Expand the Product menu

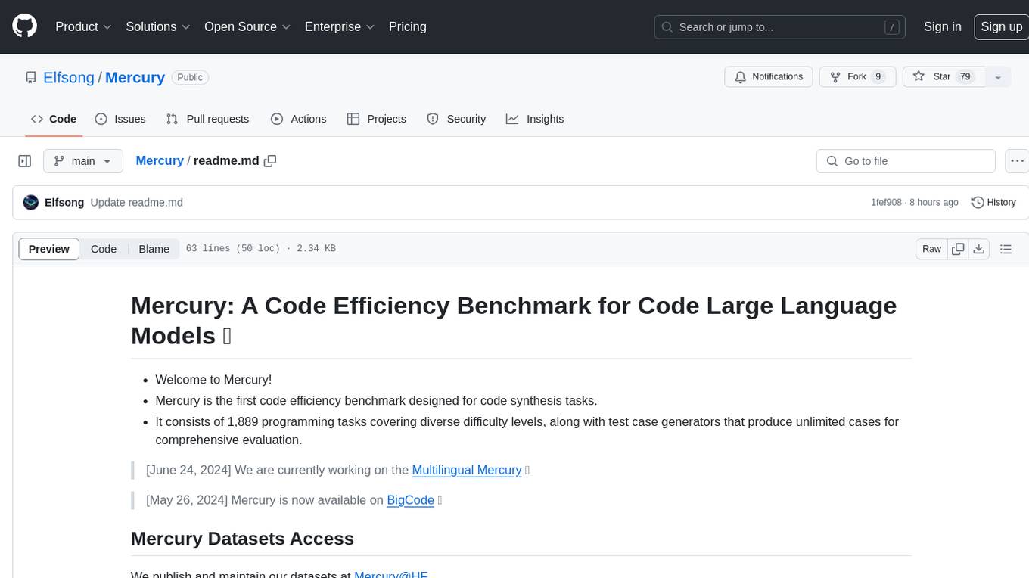[83, 26]
